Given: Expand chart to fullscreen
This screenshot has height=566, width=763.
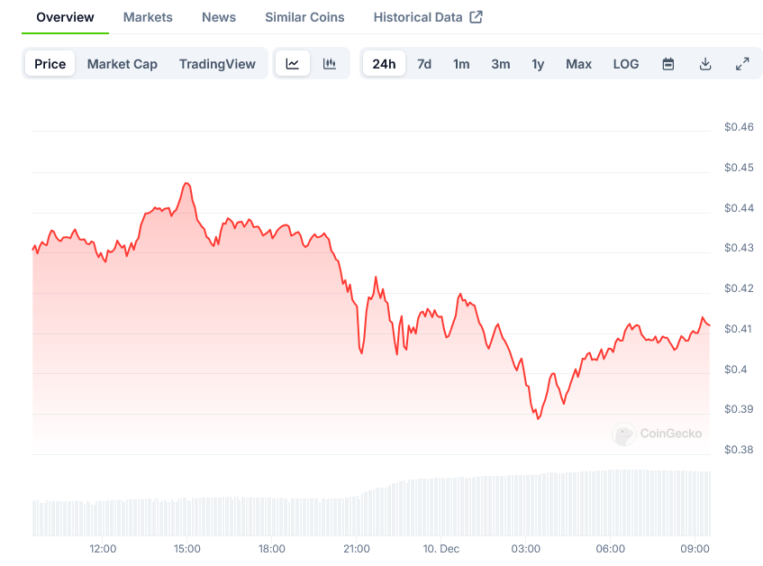Looking at the screenshot, I should click(x=742, y=64).
